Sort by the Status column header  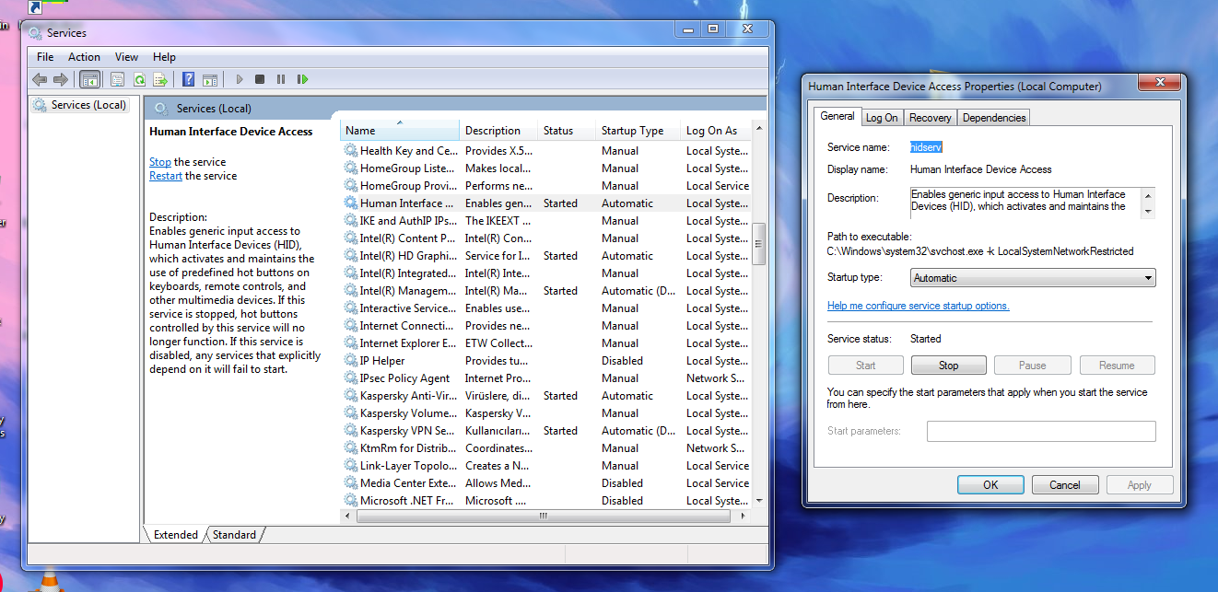566,130
